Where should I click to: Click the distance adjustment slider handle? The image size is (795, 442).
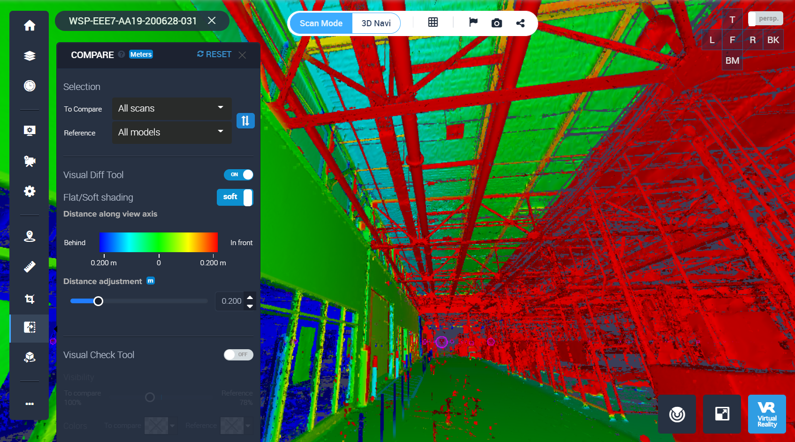click(98, 301)
